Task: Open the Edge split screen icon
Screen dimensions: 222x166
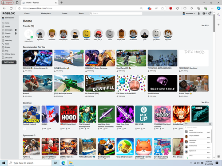Action: (x=185, y=8)
